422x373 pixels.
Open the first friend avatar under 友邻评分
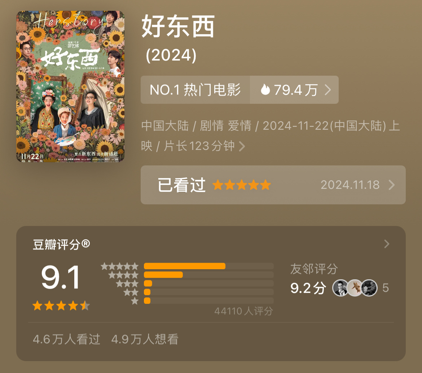coord(340,288)
